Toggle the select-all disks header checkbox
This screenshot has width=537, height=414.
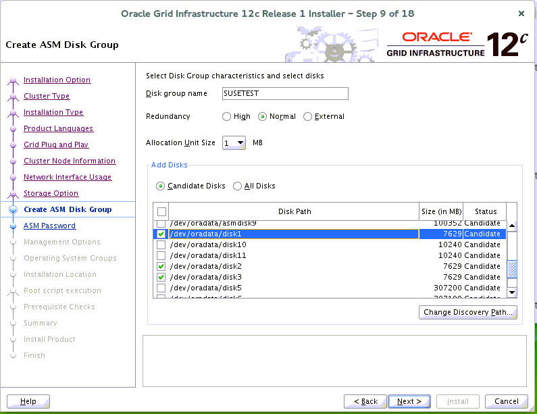click(x=161, y=211)
